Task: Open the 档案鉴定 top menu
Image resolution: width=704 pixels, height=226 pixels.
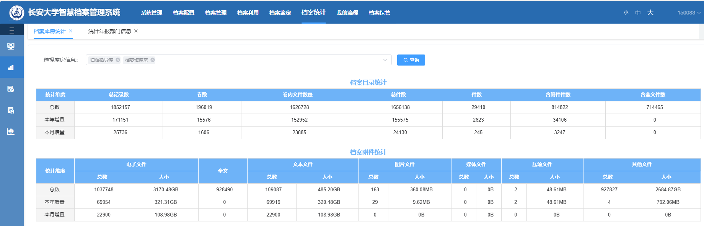Action: 280,13
